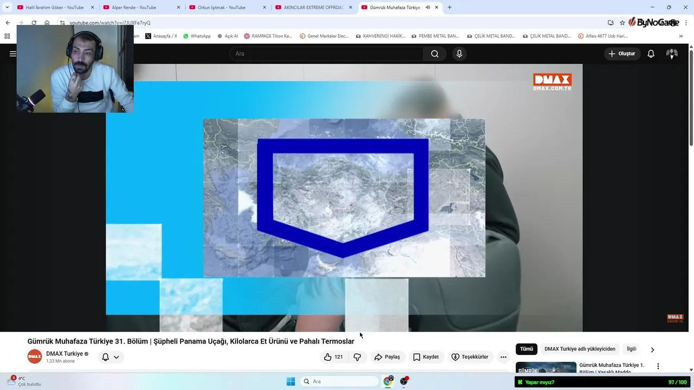Click the install/cast icon in address bar
The width and height of the screenshot is (694, 390).
point(611,23)
